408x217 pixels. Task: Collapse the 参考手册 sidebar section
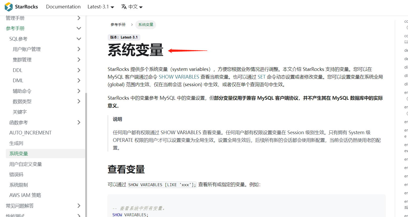coord(79,28)
